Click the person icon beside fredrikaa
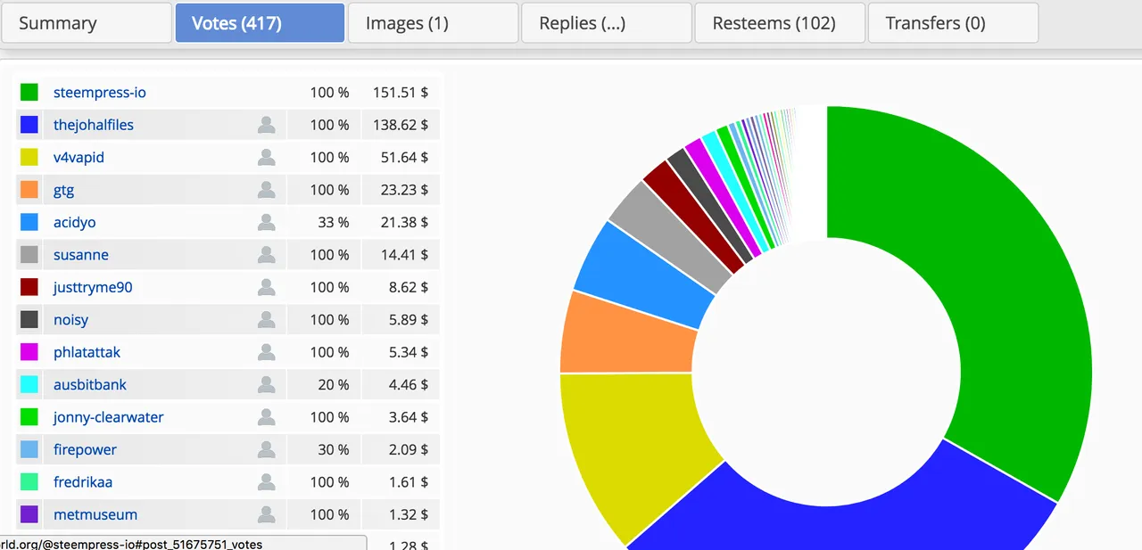 266,482
